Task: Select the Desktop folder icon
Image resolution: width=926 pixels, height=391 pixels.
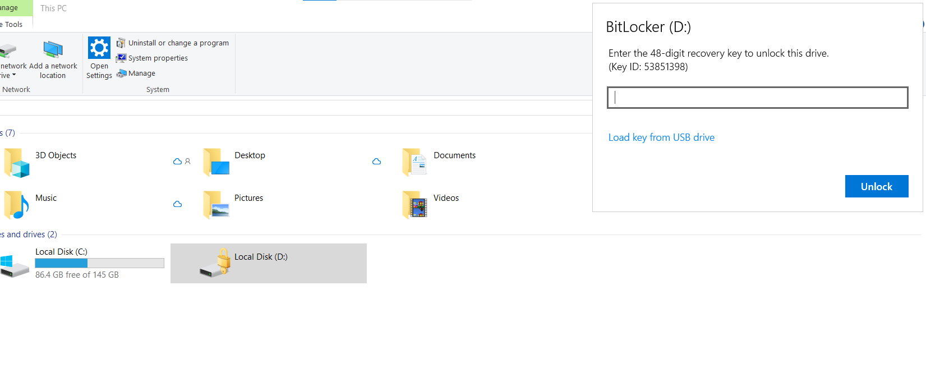Action: 216,163
